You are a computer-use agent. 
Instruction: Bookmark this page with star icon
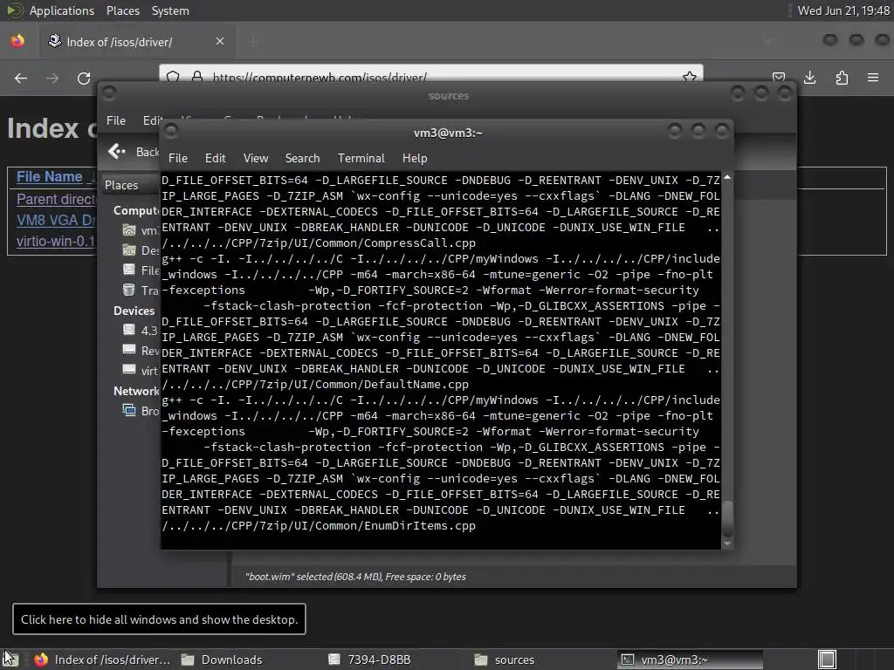pyautogui.click(x=690, y=77)
